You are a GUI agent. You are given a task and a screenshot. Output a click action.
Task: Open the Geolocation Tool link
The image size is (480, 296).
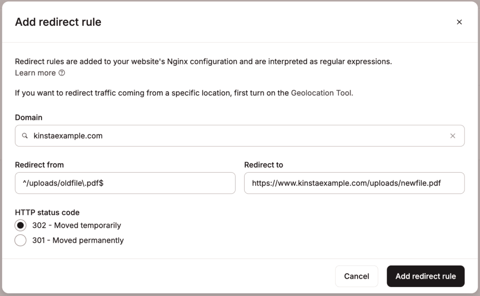(x=322, y=93)
